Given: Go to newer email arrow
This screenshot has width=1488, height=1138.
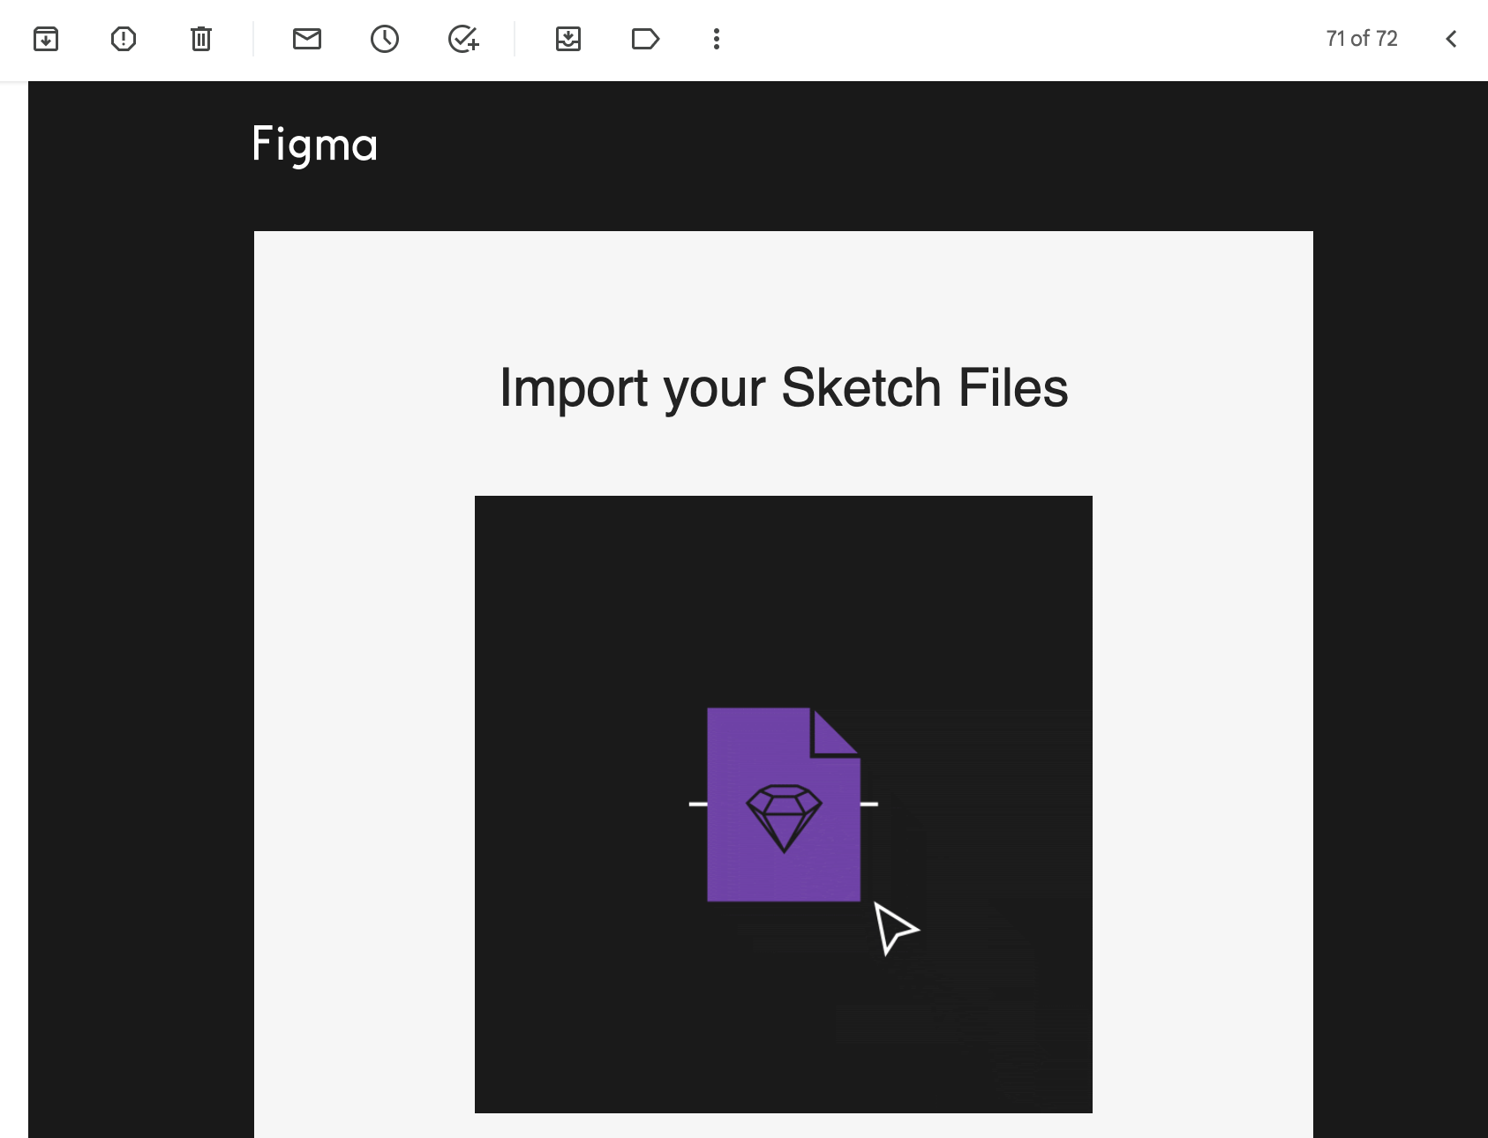Looking at the screenshot, I should (x=1452, y=39).
